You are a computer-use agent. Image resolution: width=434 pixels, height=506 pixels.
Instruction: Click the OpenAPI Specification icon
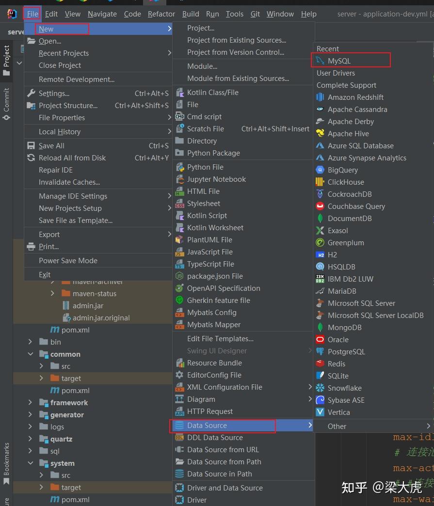tap(179, 288)
